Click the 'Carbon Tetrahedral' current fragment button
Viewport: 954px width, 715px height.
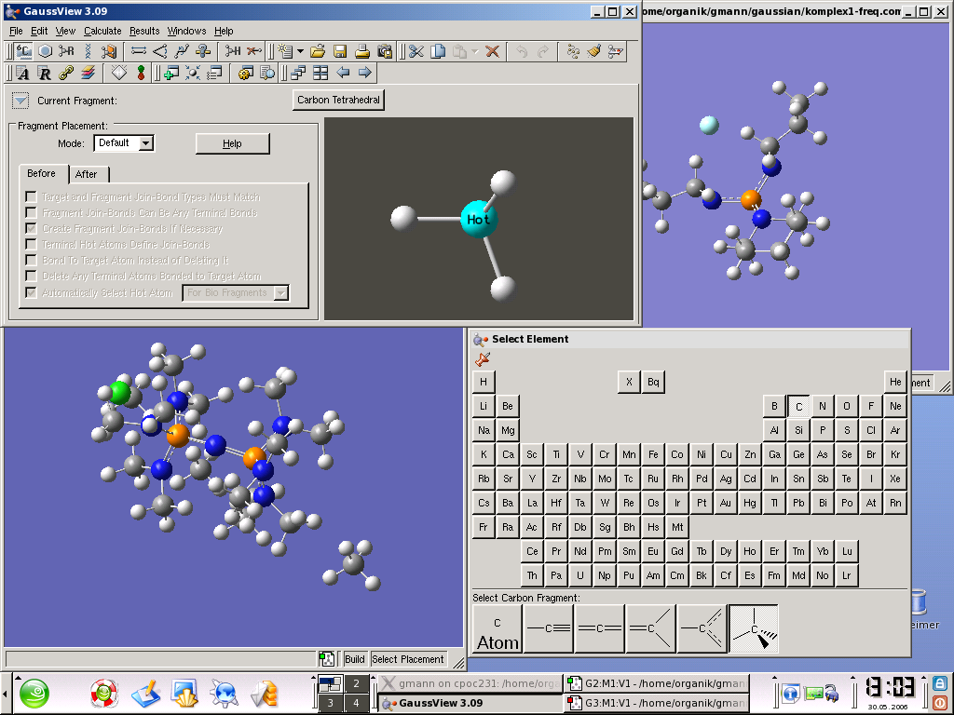click(338, 100)
